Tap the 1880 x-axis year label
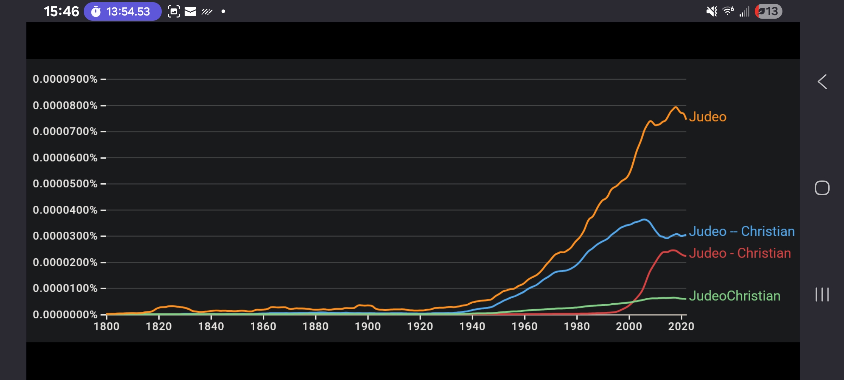This screenshot has height=380, width=844. [x=315, y=327]
